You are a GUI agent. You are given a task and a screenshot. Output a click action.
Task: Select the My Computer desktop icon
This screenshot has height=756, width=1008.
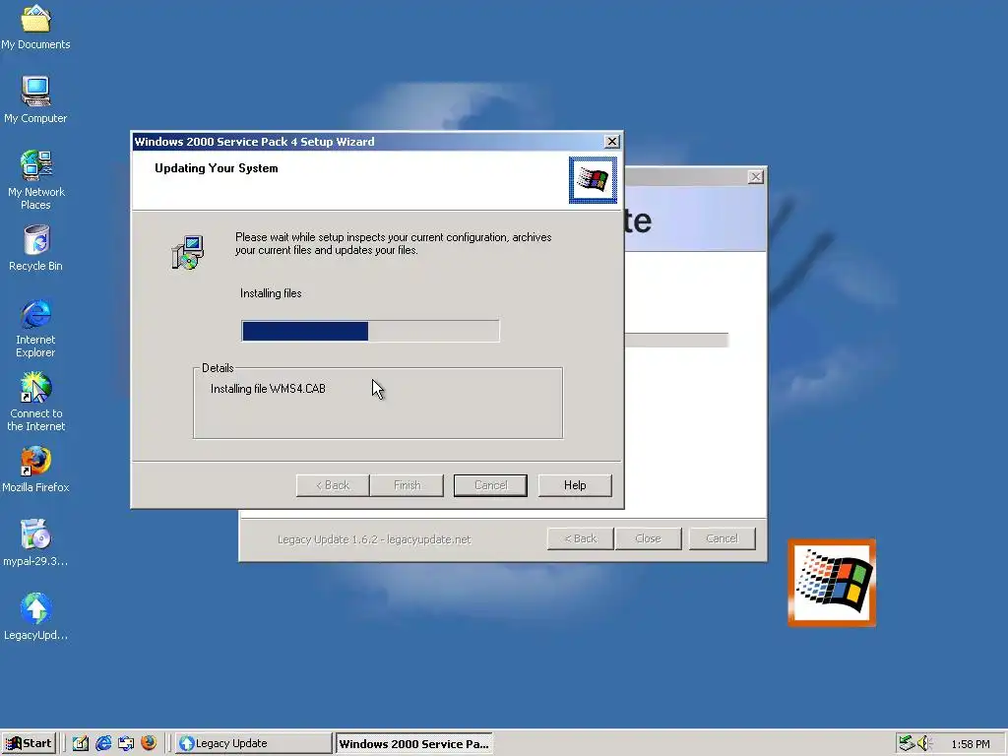click(35, 99)
